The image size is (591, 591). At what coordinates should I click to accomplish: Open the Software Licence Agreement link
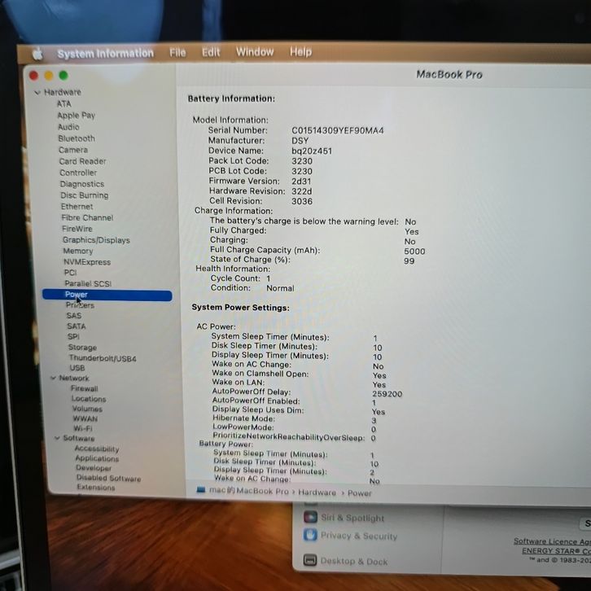pyautogui.click(x=552, y=541)
